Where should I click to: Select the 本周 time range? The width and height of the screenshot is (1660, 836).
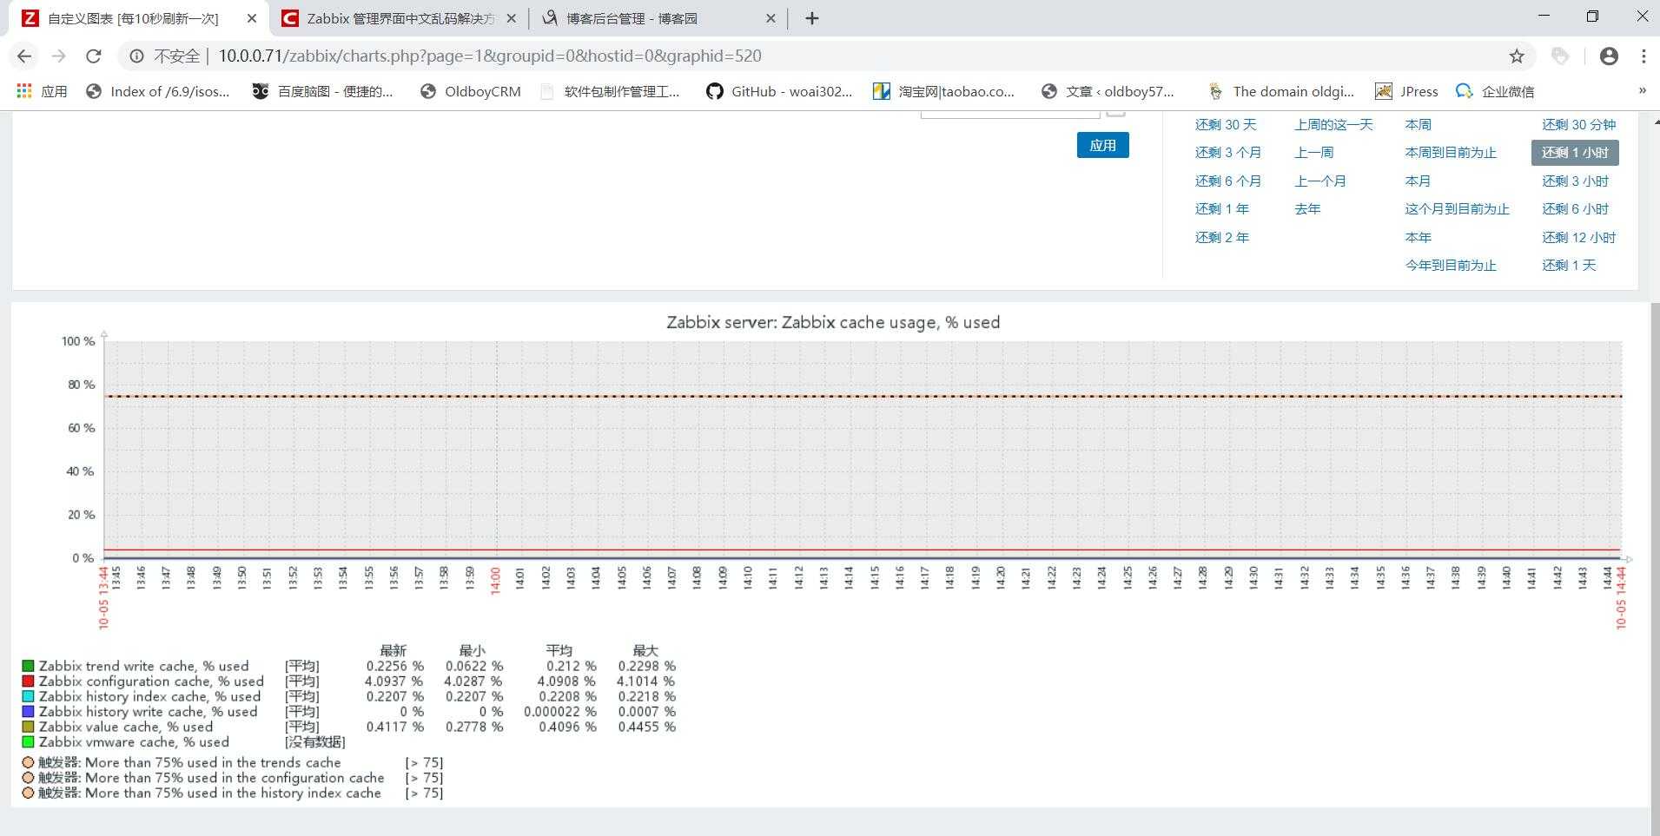[1418, 125]
